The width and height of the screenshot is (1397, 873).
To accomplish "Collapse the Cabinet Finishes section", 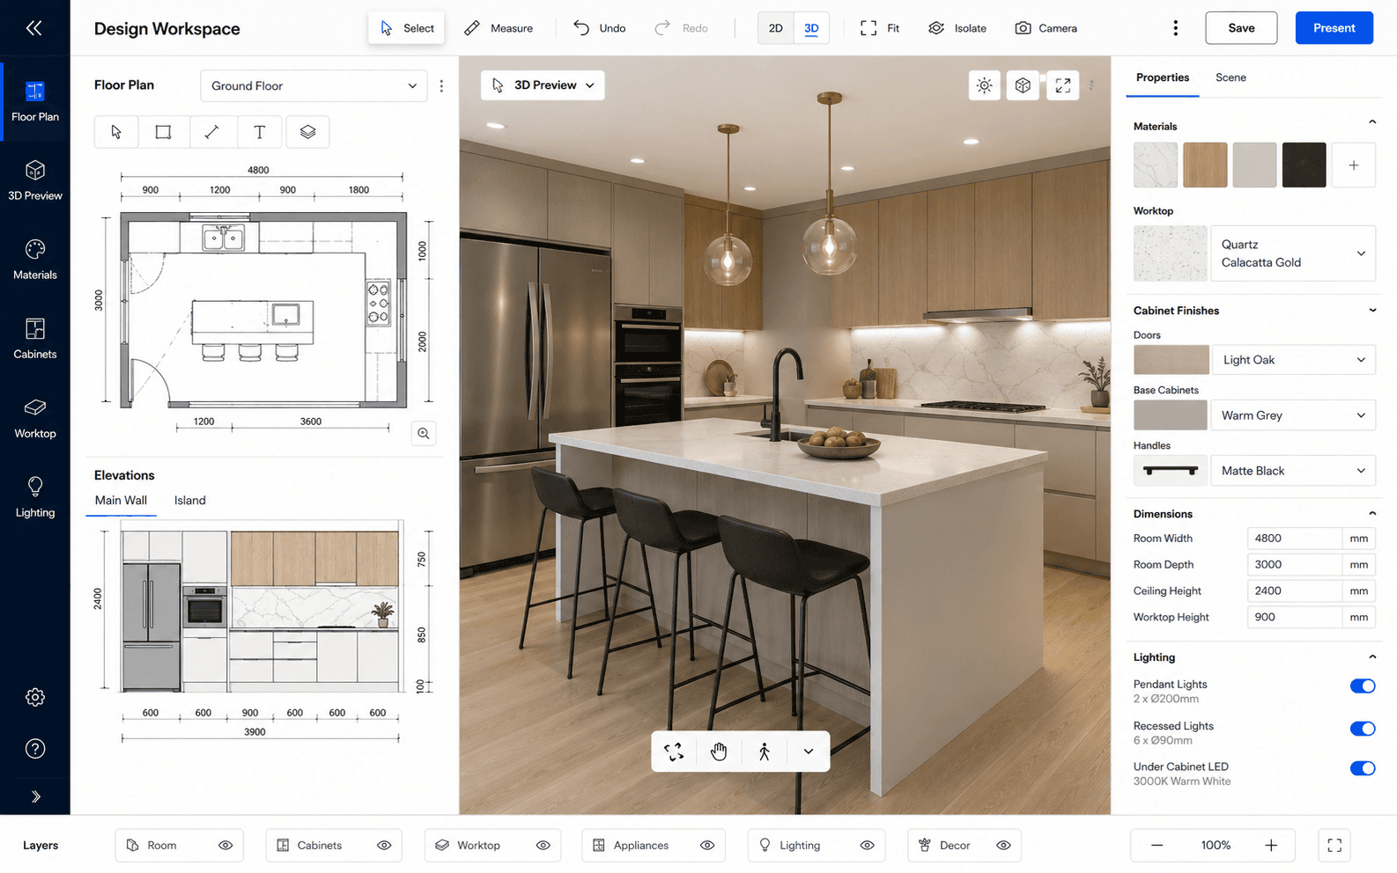I will pyautogui.click(x=1371, y=311).
